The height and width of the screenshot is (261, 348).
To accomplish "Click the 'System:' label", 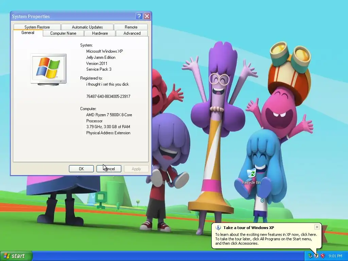I will click(x=86, y=45).
